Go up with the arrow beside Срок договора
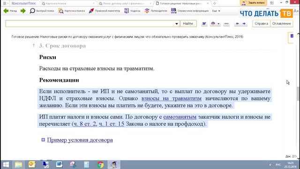 (34, 46)
